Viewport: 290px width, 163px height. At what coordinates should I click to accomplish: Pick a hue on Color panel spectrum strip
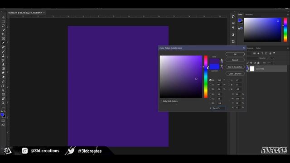coord(285,30)
